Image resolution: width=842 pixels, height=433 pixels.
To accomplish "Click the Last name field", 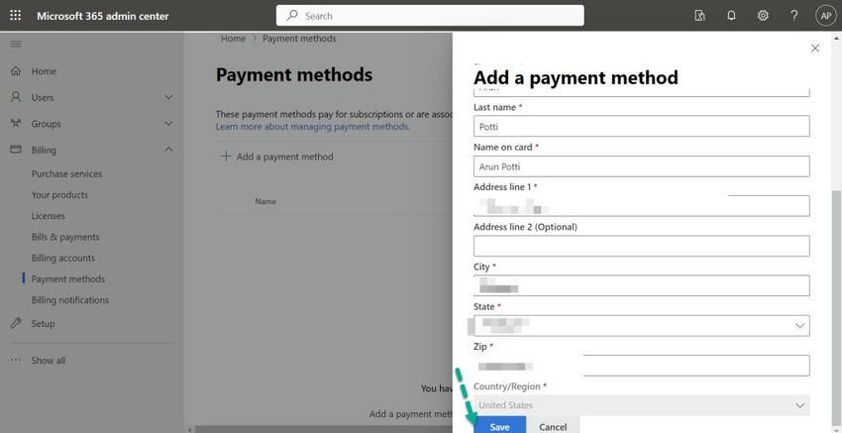I will tap(642, 126).
